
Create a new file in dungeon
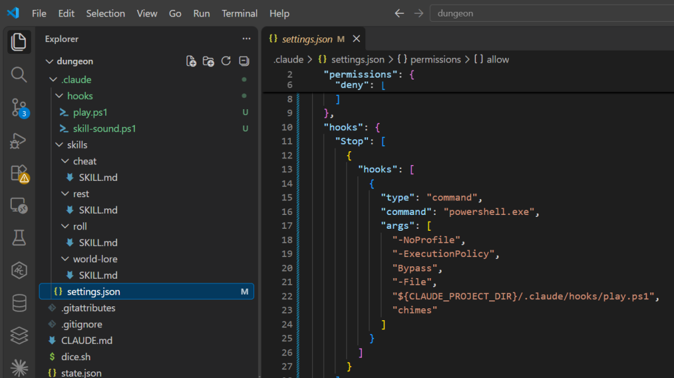coord(191,61)
